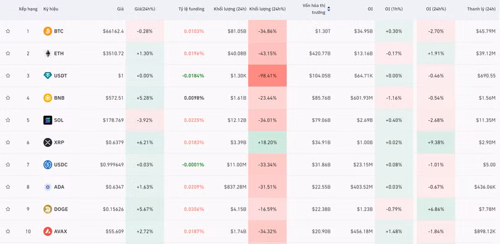The width and height of the screenshot is (500, 244).
Task: Open the AVAX symbol link
Action: tap(60, 232)
